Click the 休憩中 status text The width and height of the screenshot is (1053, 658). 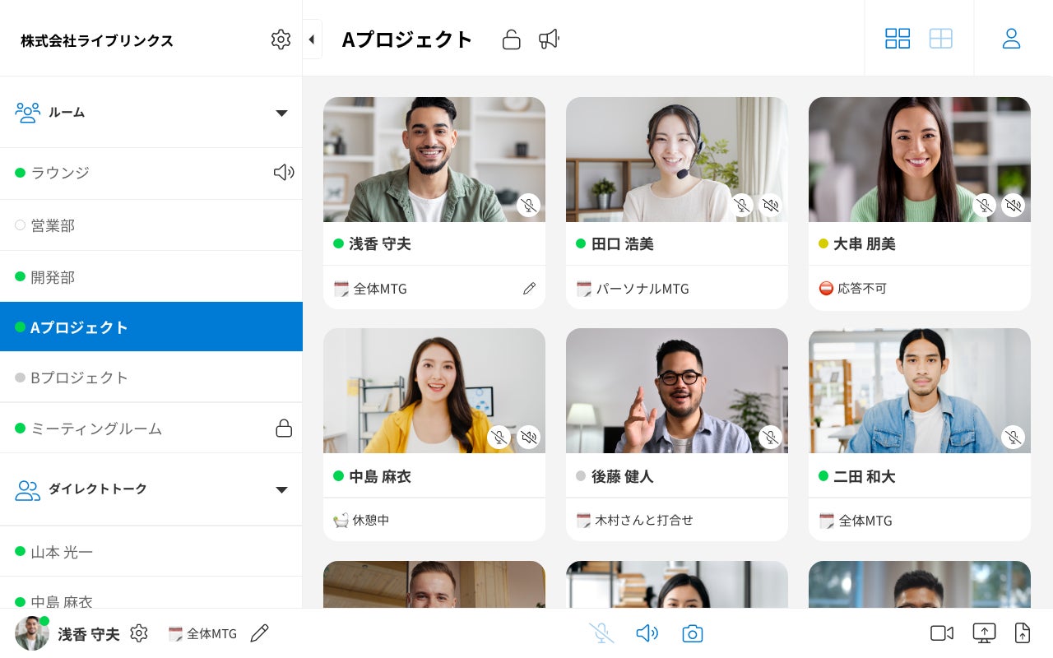click(371, 521)
